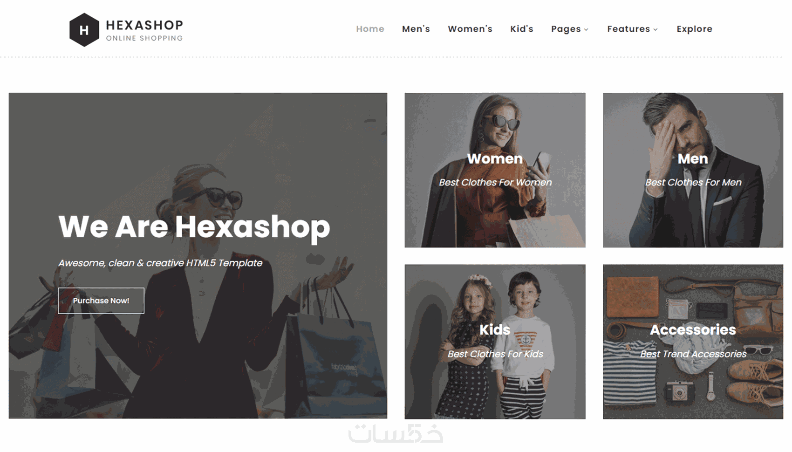This screenshot has width=792, height=452.
Task: Open the Men category thumbnail
Action: 693,170
